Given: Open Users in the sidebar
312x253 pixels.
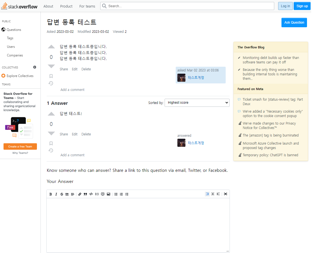Looking at the screenshot, I should [x=11, y=47].
